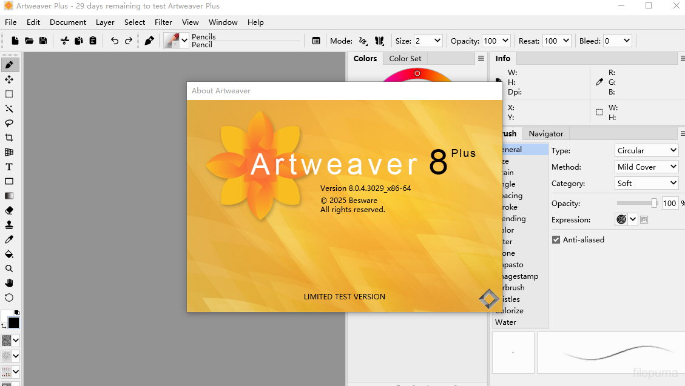685x386 pixels.
Task: Switch to the Color Set tab
Action: click(x=405, y=58)
